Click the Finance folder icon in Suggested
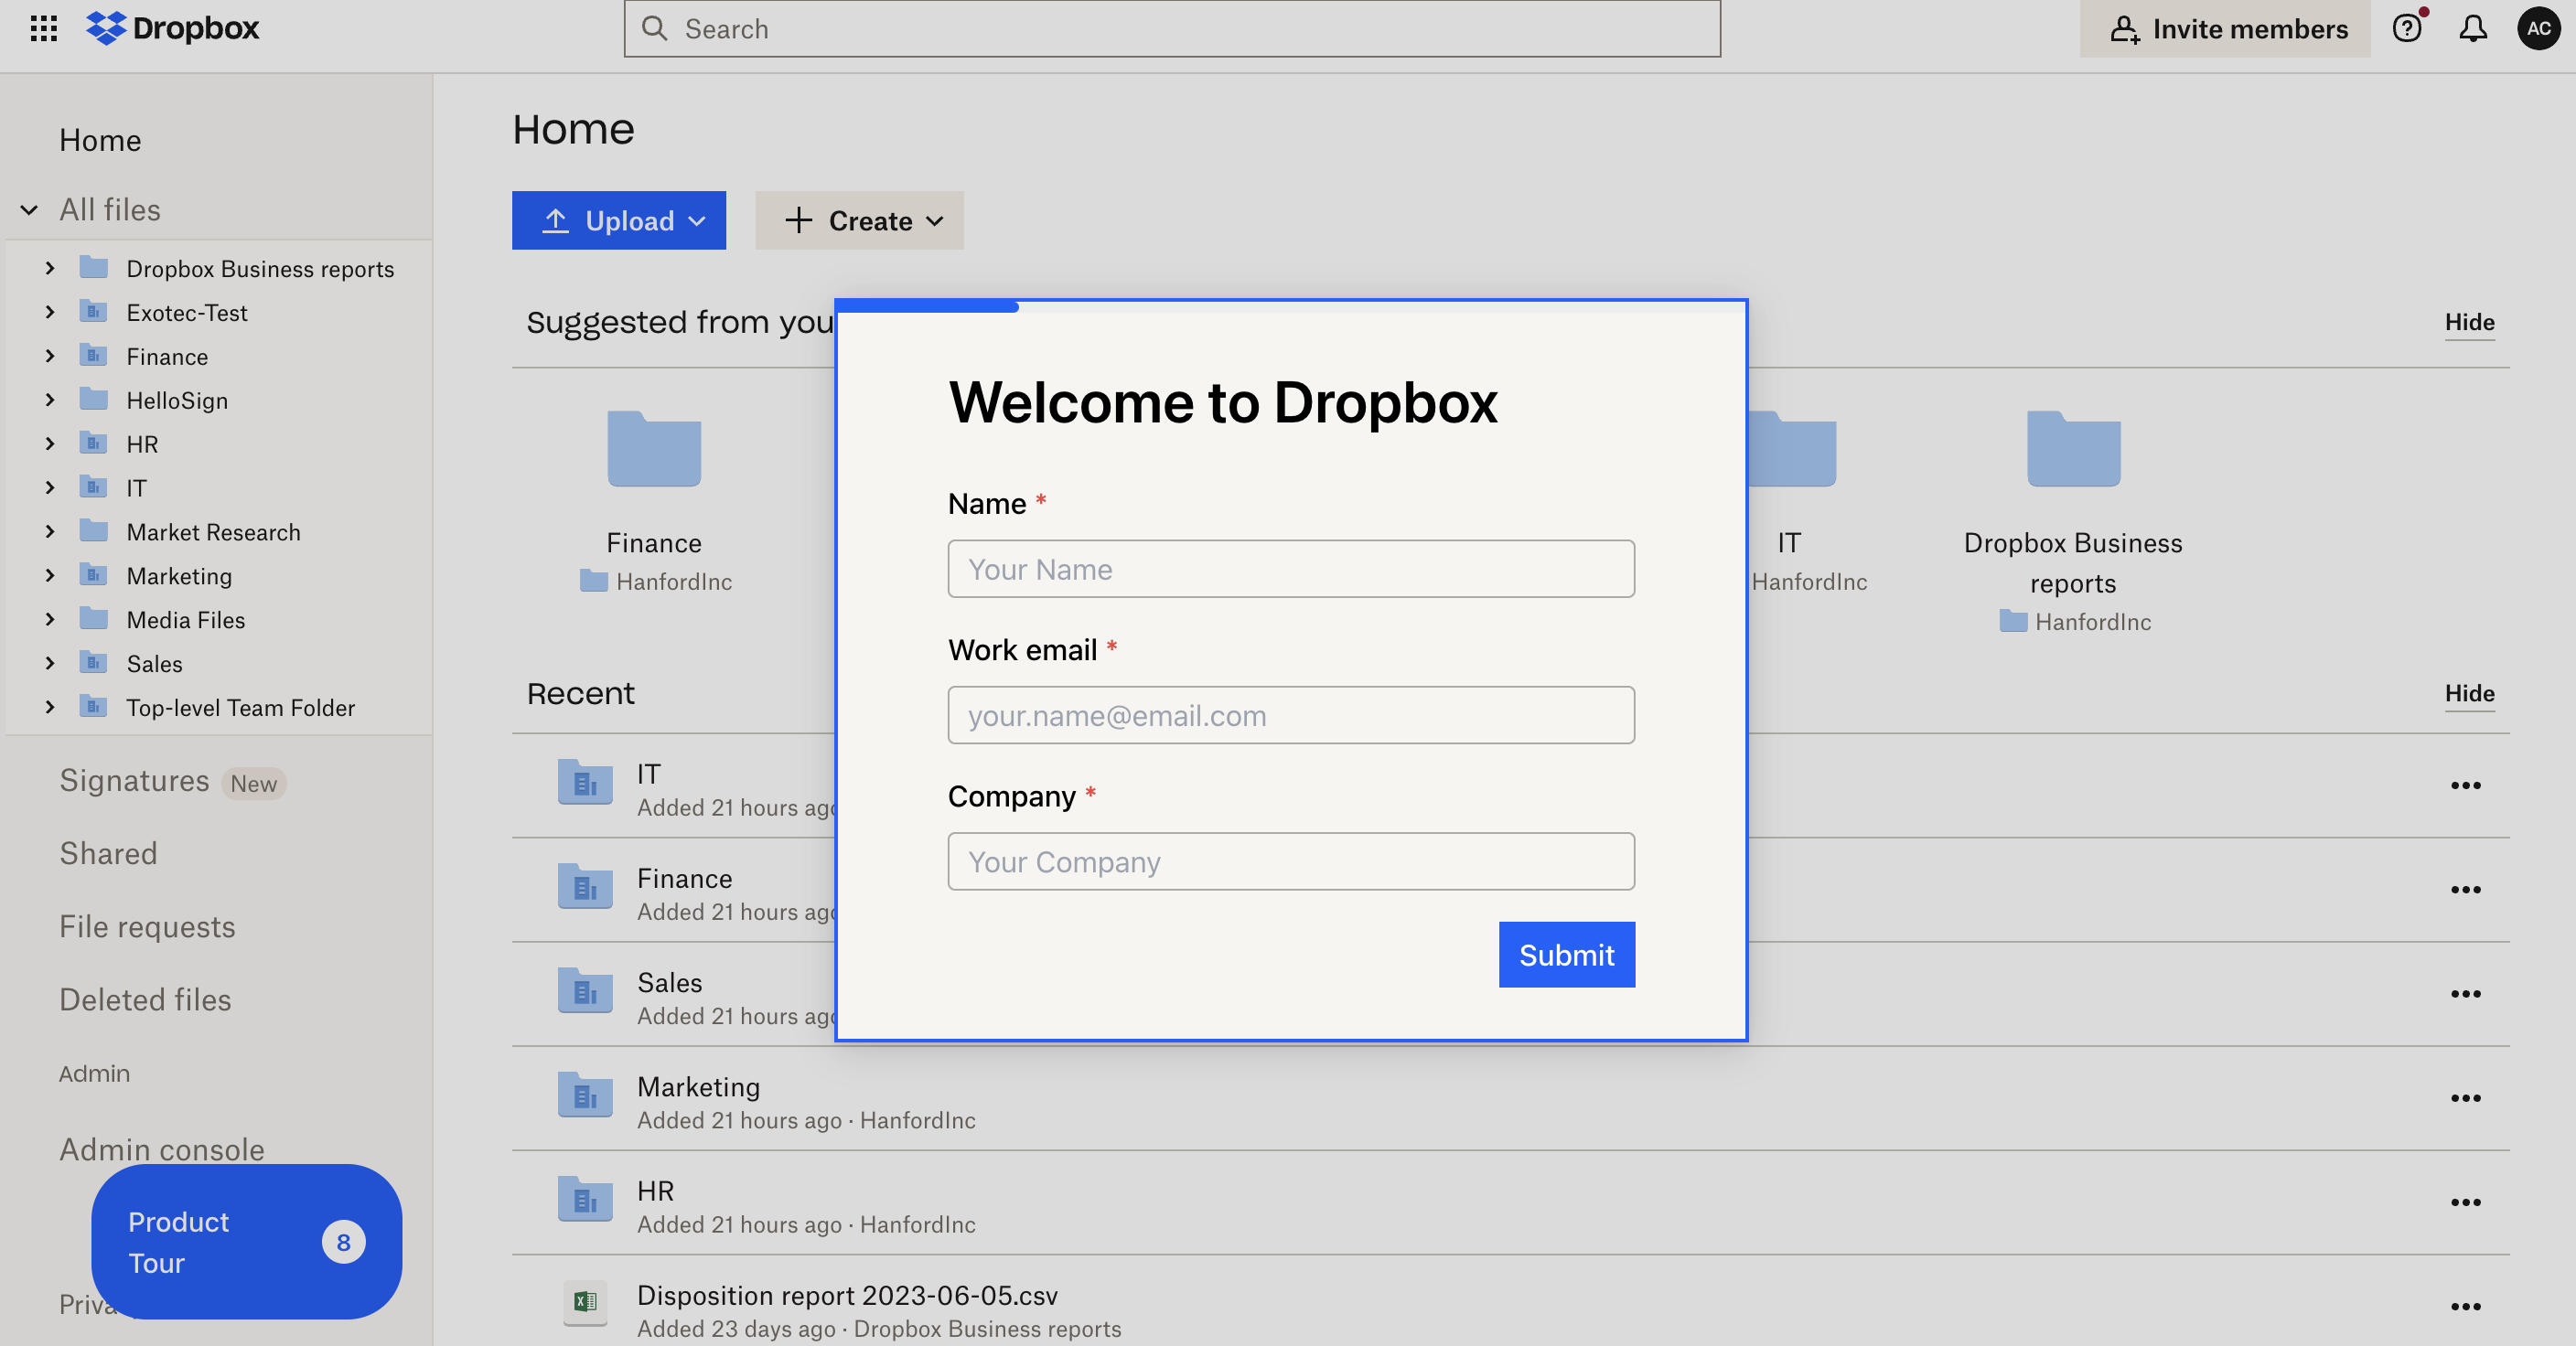The width and height of the screenshot is (2576, 1346). click(x=654, y=448)
